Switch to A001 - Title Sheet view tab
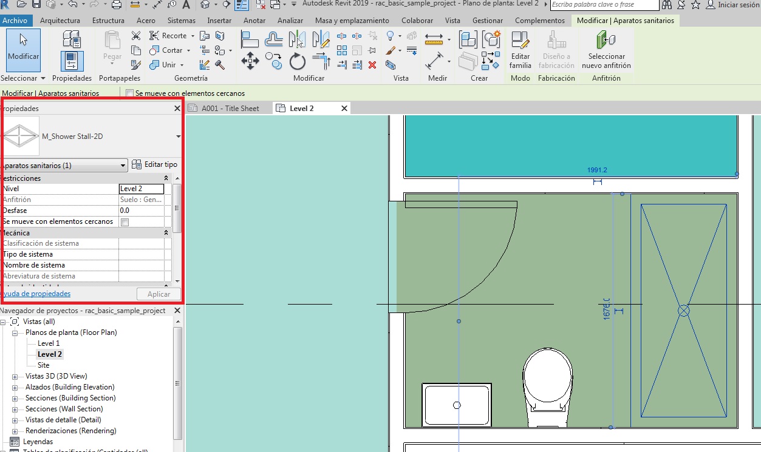Screen dimensions: 761x452 tap(230, 109)
